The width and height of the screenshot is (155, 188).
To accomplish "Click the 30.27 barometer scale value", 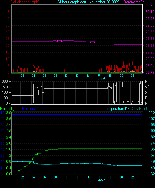I will pyautogui.click(x=150, y=5).
